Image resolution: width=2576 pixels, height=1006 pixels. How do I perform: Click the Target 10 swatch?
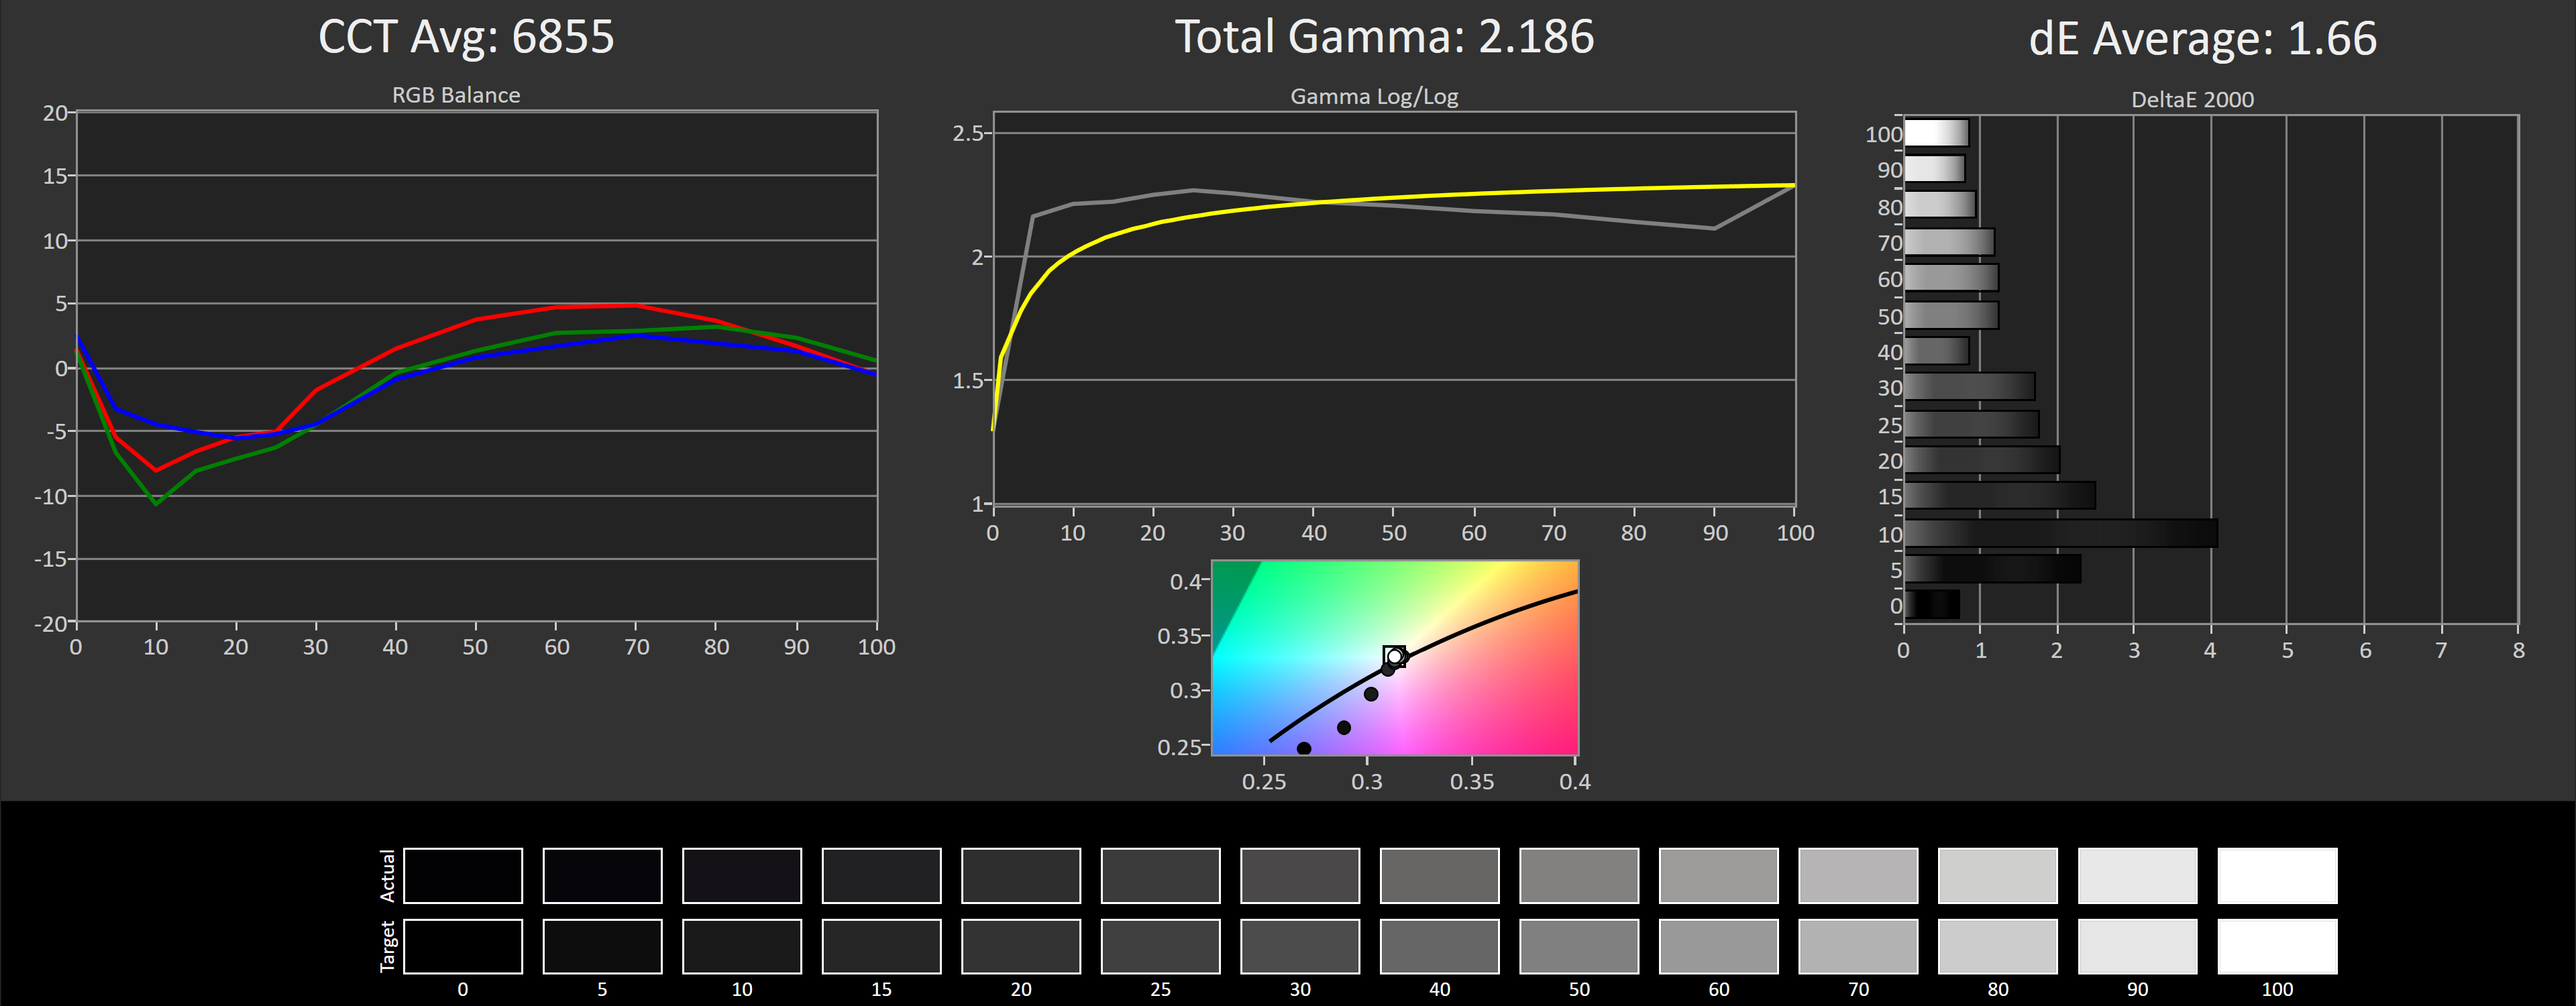[x=741, y=946]
